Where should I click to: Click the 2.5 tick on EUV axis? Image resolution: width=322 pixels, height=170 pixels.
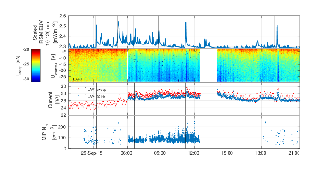pyautogui.click(x=62, y=26)
